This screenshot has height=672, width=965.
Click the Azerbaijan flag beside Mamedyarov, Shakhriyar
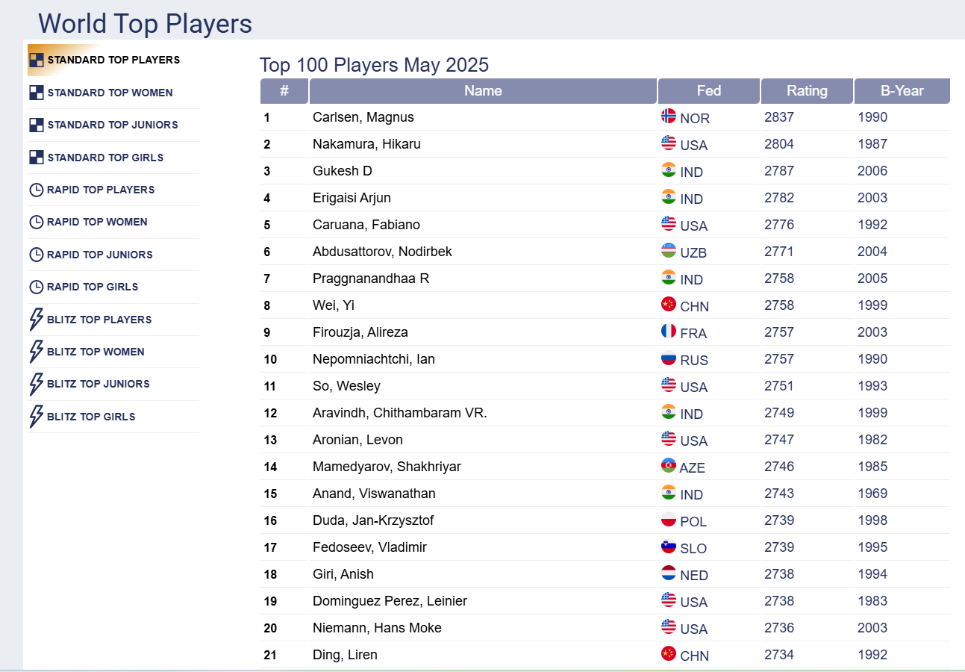click(669, 467)
